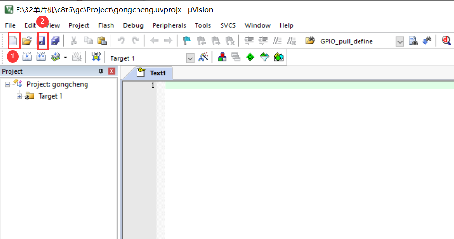Save the current file with floppy icon

pos(42,41)
